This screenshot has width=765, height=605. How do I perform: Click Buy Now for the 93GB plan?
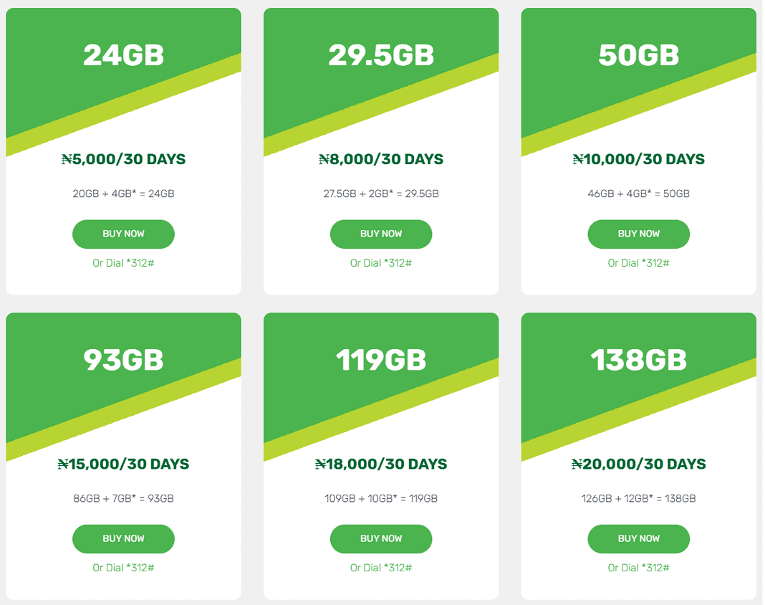pyautogui.click(x=122, y=538)
